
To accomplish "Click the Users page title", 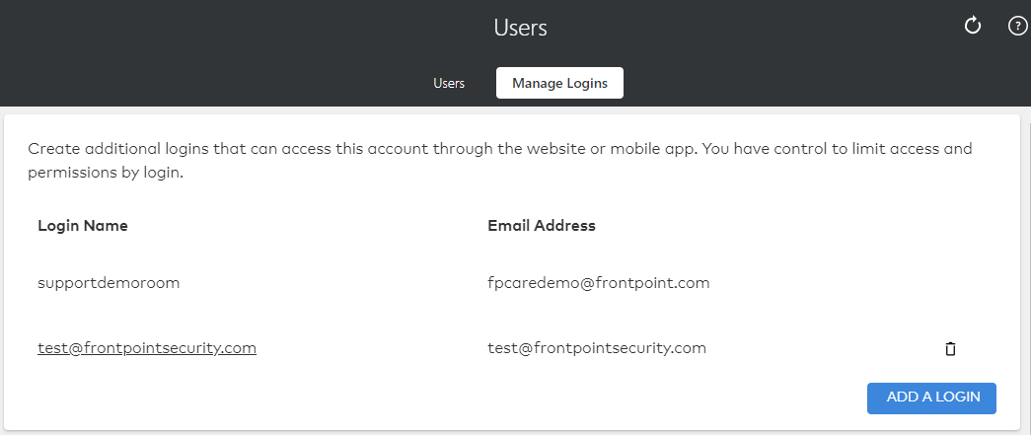I will point(520,28).
